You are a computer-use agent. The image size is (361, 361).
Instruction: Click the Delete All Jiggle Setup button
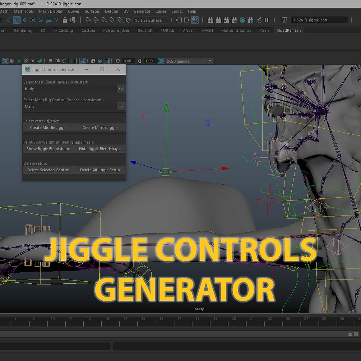(100, 170)
